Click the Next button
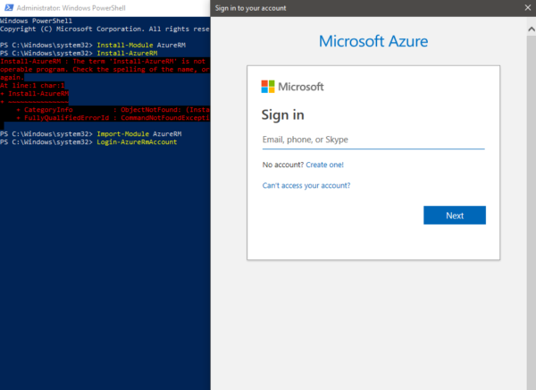This screenshot has height=390, width=536. 455,215
